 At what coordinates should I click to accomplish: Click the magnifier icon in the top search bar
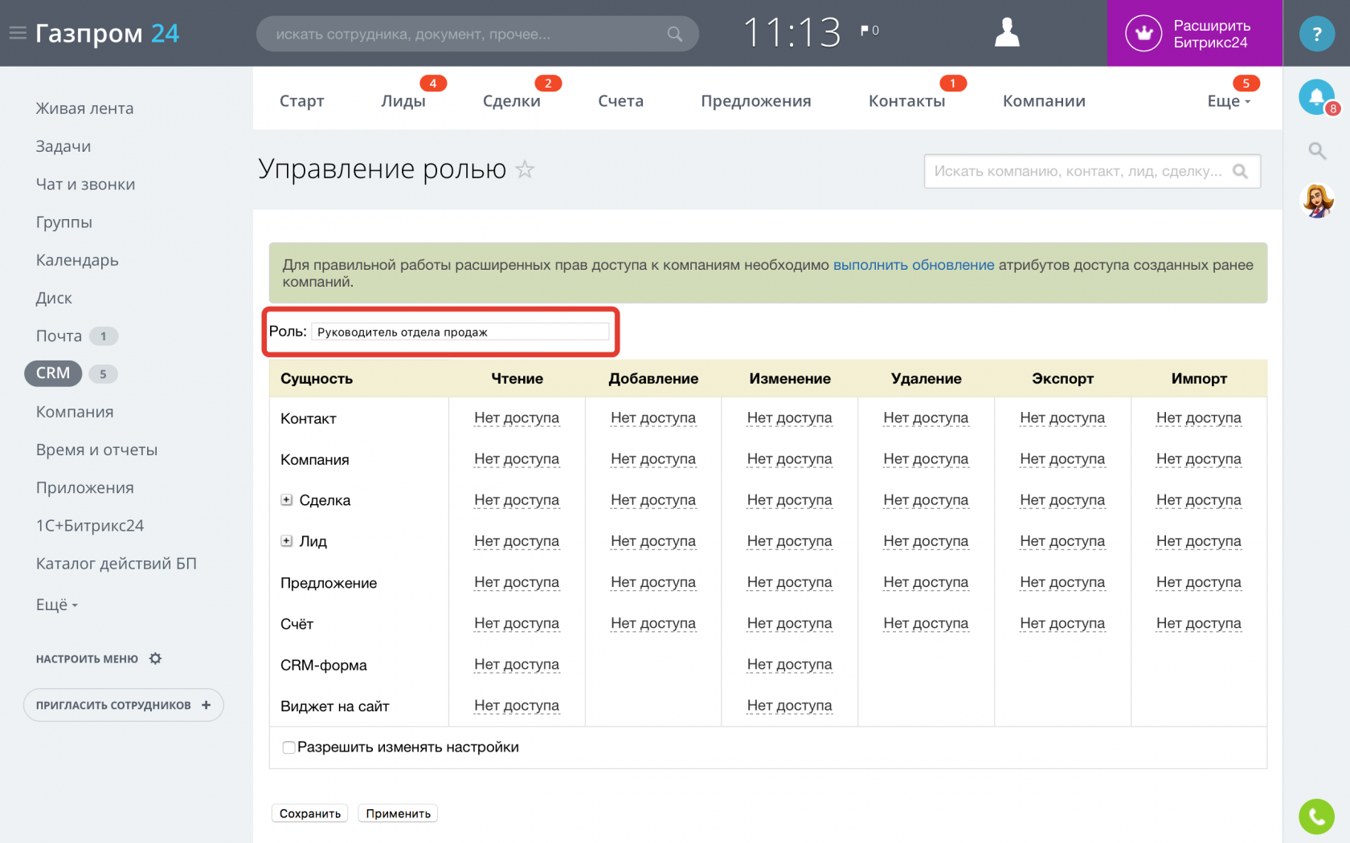coord(675,34)
